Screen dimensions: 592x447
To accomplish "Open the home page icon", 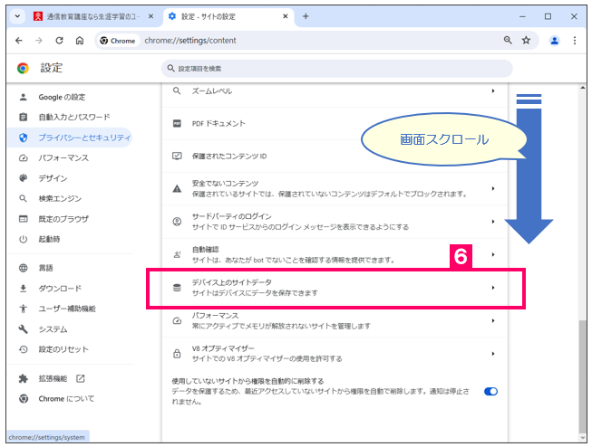I will pos(80,41).
